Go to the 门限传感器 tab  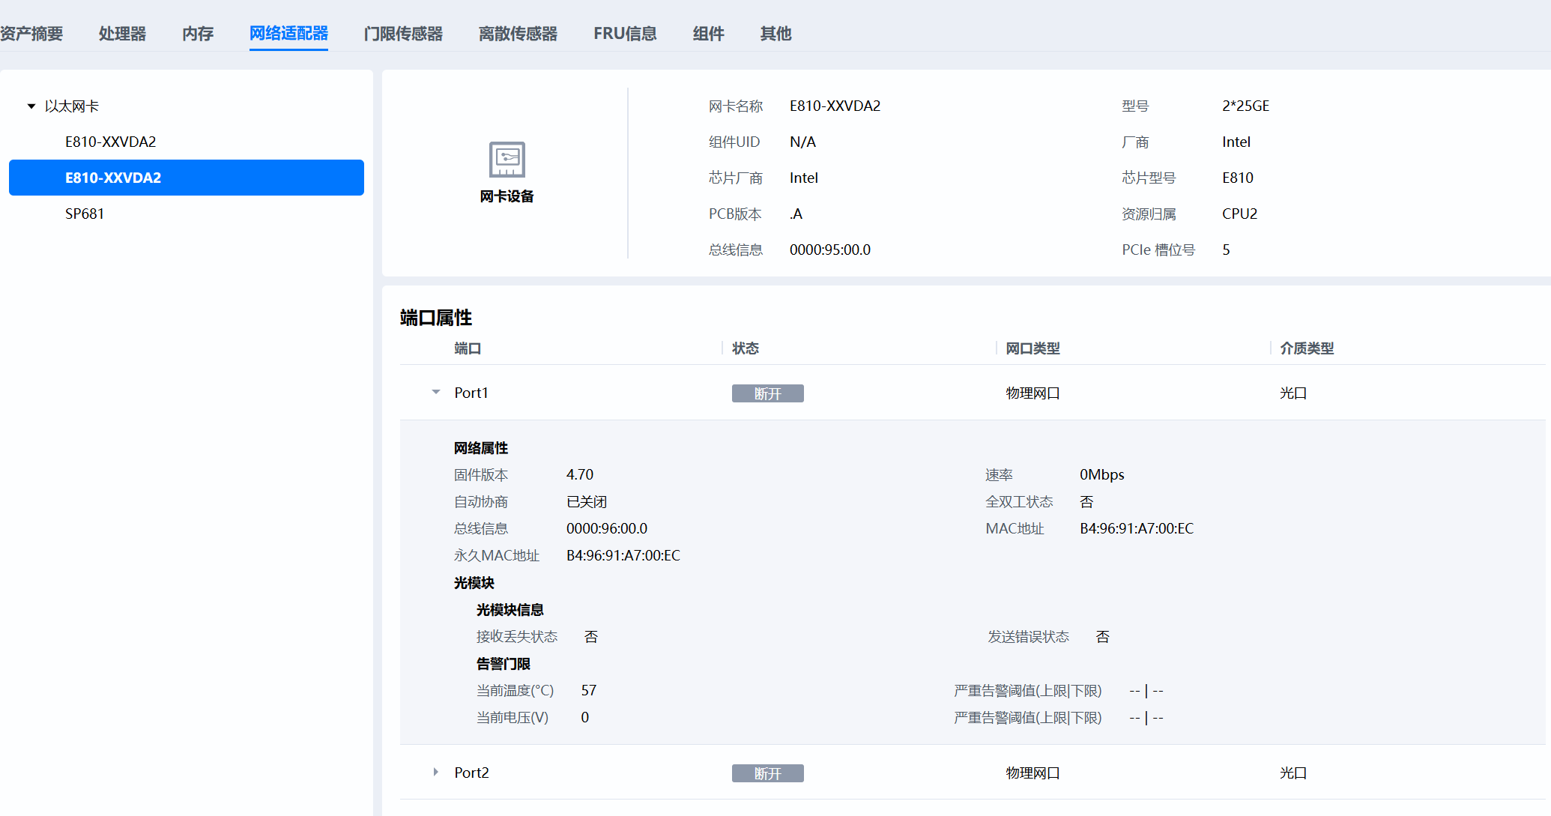click(403, 34)
